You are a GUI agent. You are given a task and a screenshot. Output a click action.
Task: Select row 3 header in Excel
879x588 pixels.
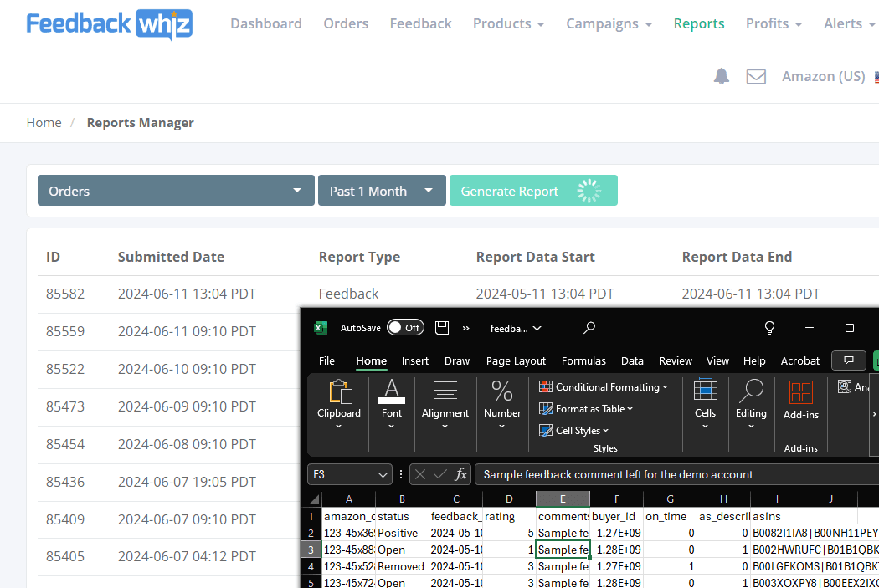pyautogui.click(x=311, y=550)
